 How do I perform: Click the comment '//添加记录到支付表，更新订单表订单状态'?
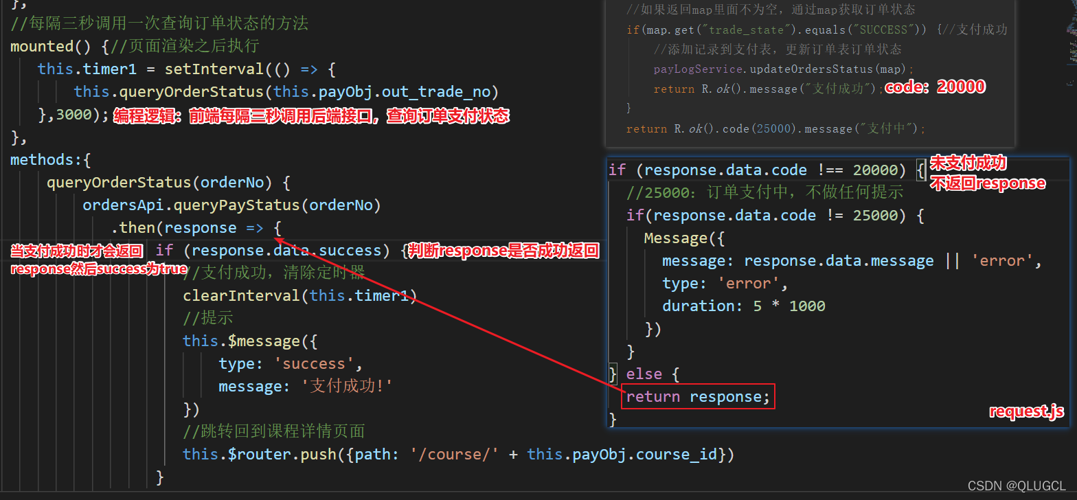point(778,49)
